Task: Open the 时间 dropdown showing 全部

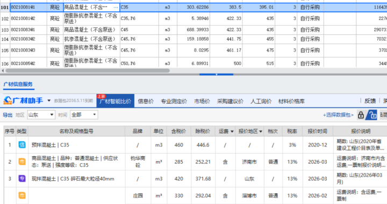Action: click(x=84, y=115)
